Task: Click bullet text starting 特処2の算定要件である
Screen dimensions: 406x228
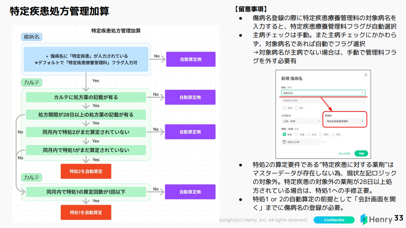Action: tap(324, 177)
